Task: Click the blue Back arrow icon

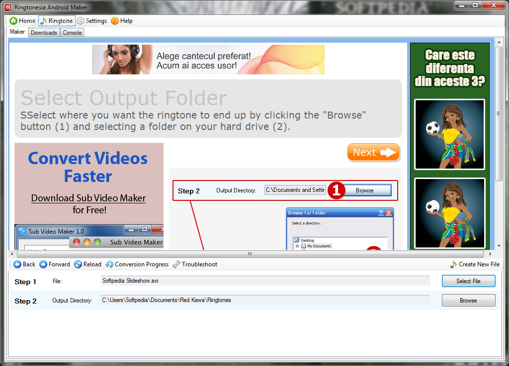Action: (x=17, y=264)
